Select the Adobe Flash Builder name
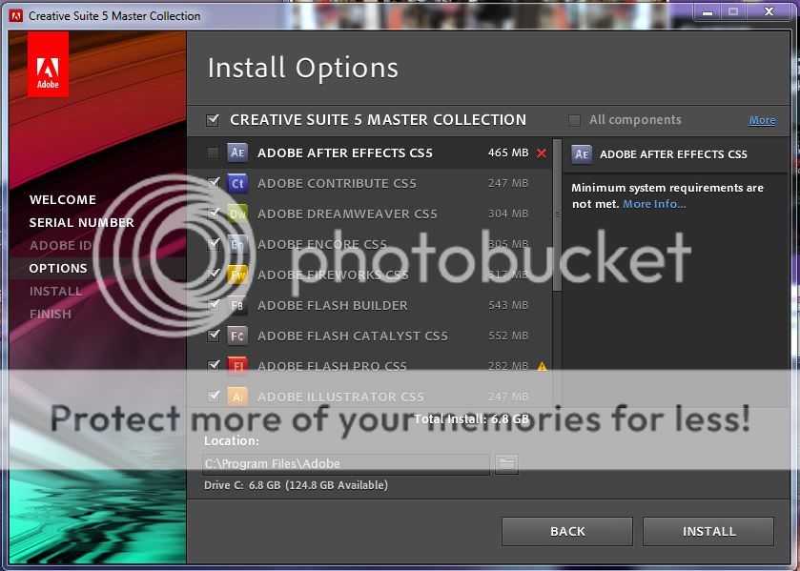Screen dimensions: 800x571 333,305
